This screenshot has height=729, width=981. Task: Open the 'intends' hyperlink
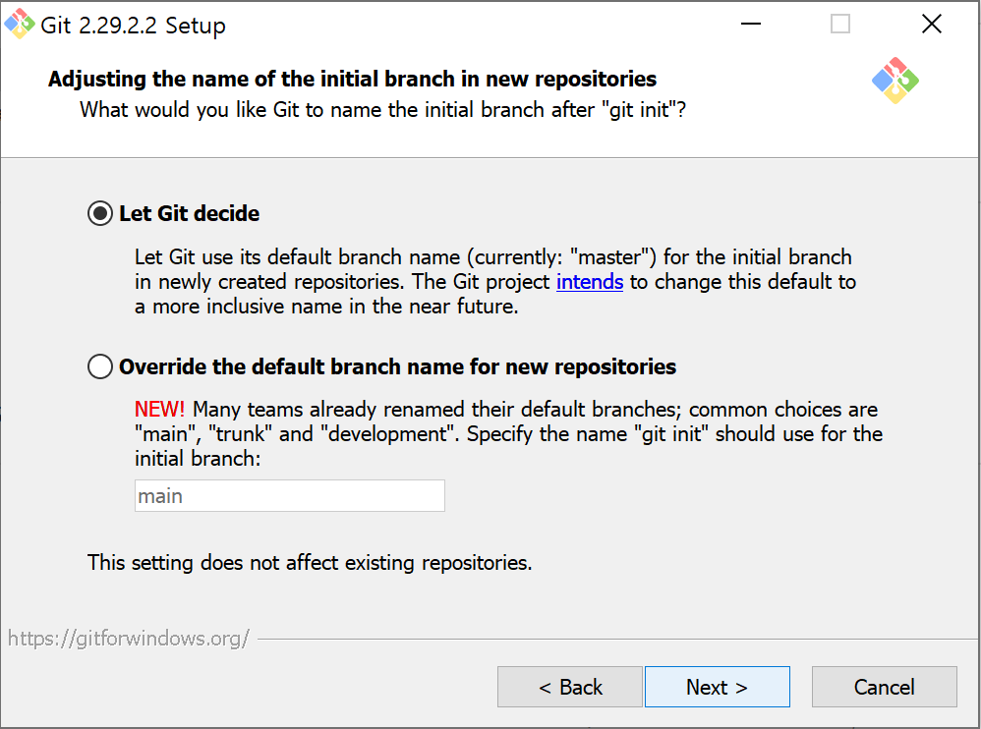[x=590, y=282]
